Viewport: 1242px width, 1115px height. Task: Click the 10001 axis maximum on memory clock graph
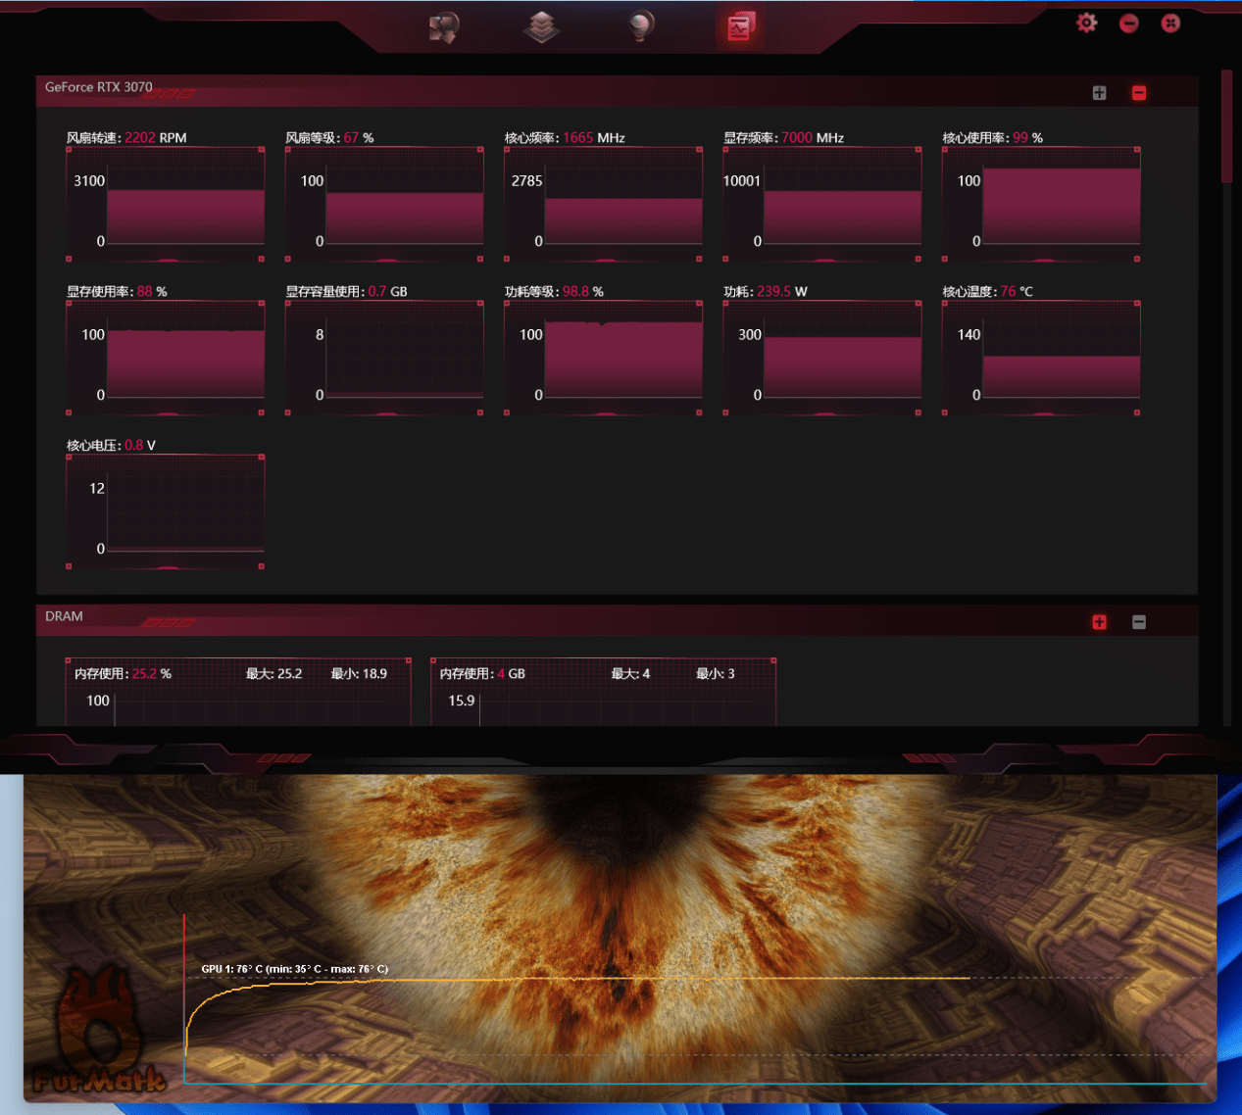tap(742, 181)
